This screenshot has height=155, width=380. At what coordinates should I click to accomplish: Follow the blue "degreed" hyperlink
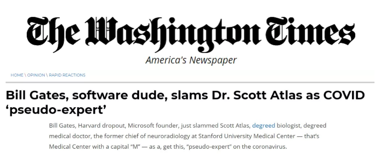263,126
